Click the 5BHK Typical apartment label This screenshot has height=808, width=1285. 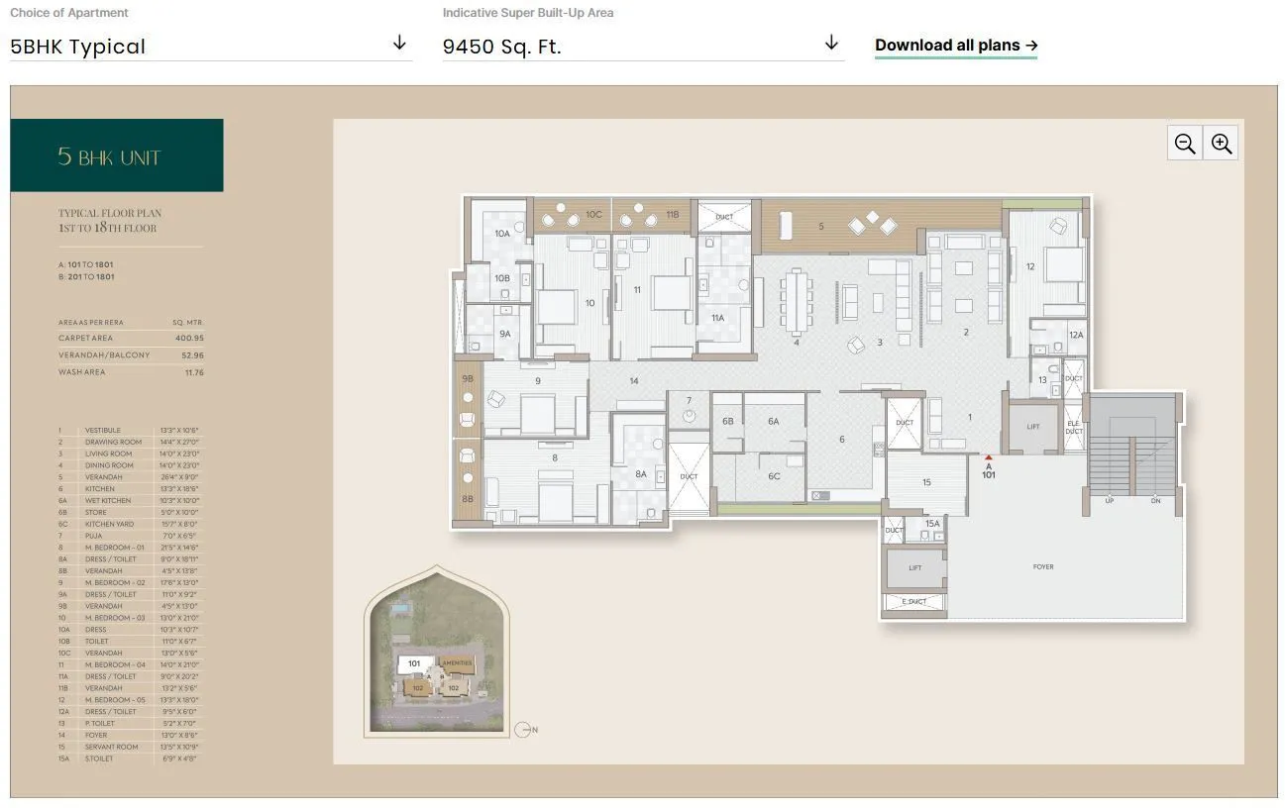(78, 46)
